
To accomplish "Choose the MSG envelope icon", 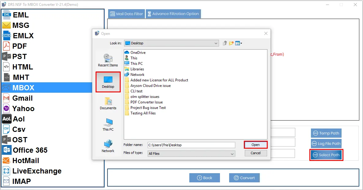I will [x=6, y=25].
